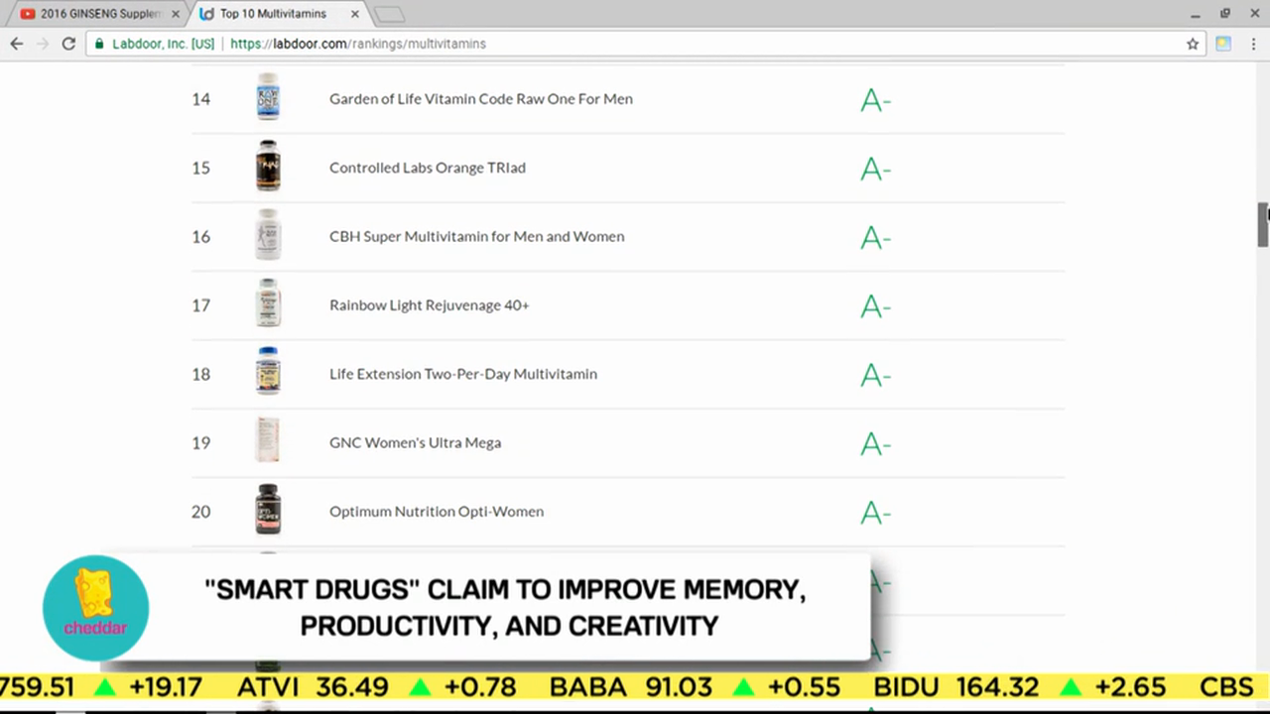
Task: Open Garden of Life Vitamin Code Raw One For Men
Action: (481, 99)
